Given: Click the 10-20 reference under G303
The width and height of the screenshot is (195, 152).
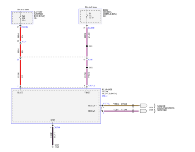Looking at the screenshot, I should coord(57,147).
